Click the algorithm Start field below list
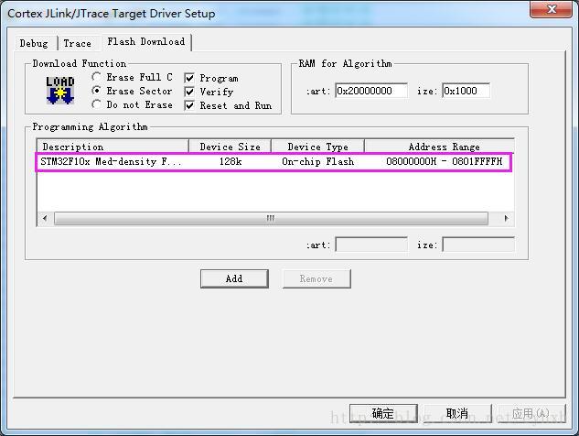579x436 pixels. [371, 245]
